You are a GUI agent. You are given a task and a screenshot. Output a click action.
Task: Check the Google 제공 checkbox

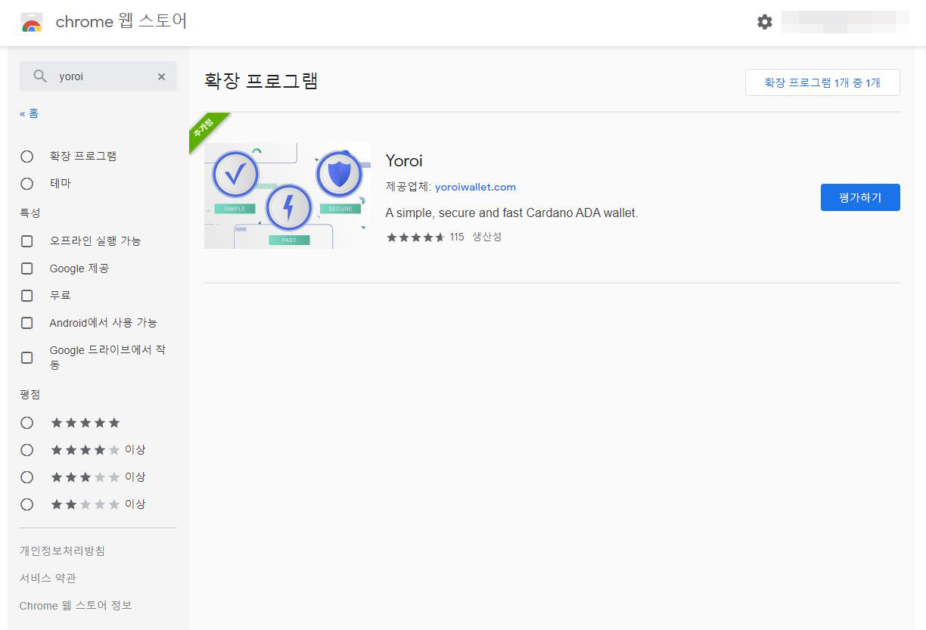click(x=27, y=268)
